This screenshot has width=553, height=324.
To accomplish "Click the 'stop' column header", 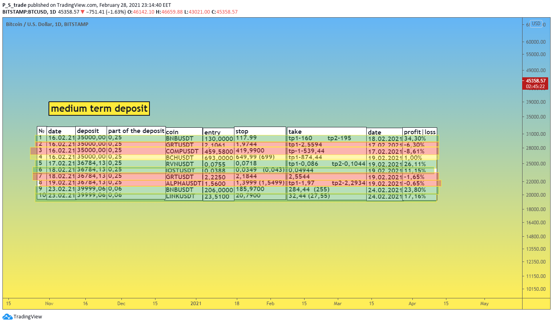I will coord(260,131).
